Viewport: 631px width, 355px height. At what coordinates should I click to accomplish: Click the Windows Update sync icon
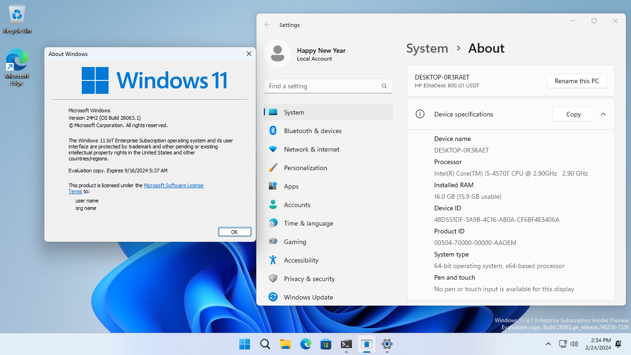point(273,297)
